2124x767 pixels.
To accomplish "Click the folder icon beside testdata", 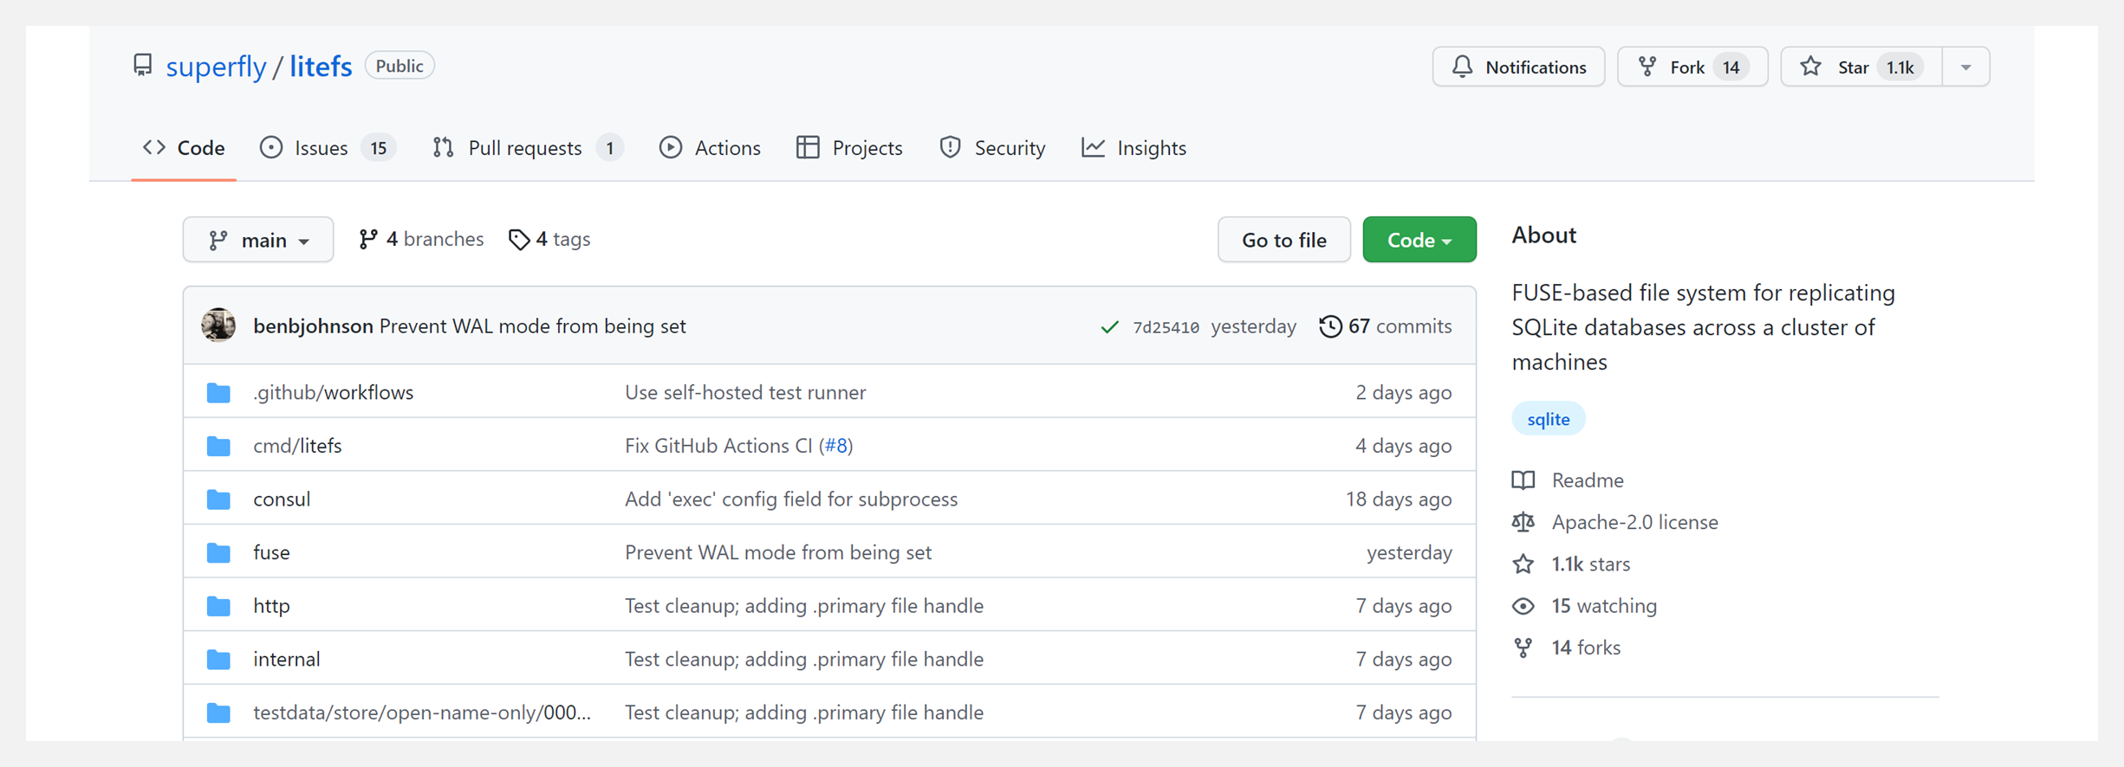I will (x=218, y=713).
